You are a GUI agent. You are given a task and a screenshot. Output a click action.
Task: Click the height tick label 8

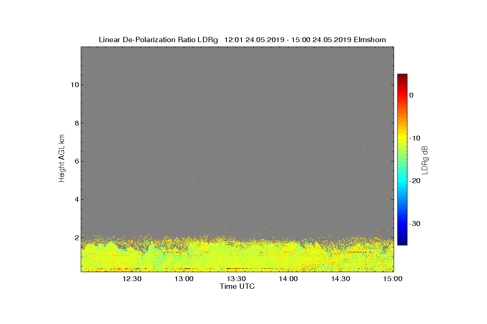click(x=76, y=123)
